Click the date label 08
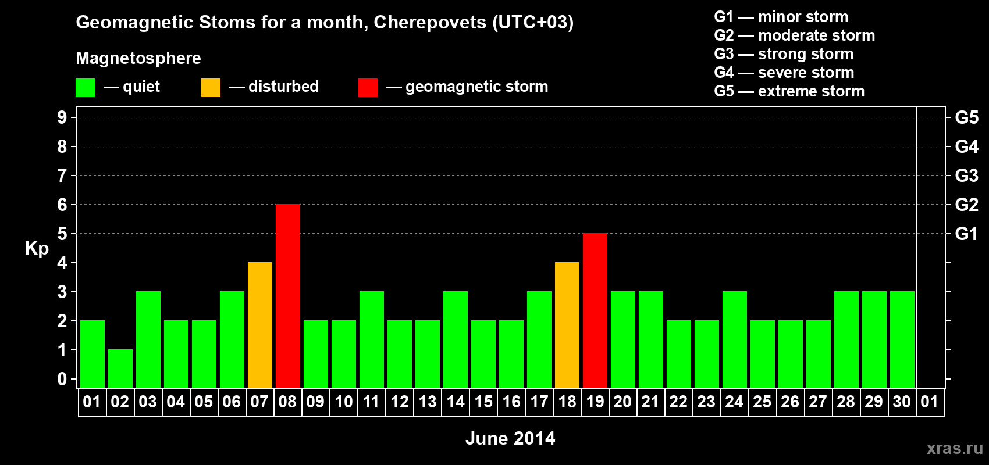989x465 pixels. [287, 402]
